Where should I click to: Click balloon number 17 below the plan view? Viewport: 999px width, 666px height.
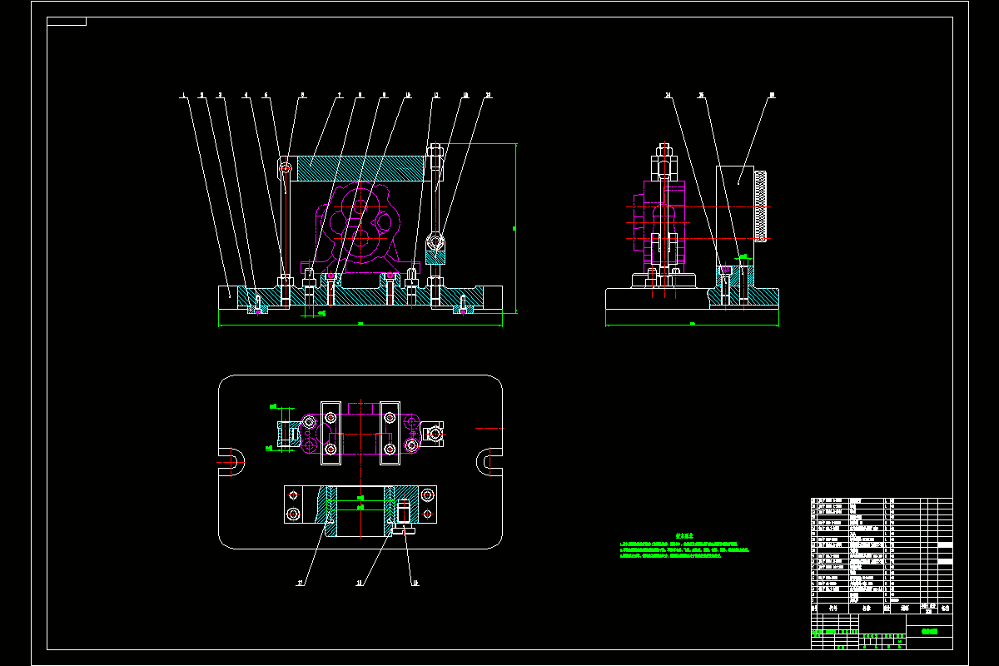tap(300, 583)
